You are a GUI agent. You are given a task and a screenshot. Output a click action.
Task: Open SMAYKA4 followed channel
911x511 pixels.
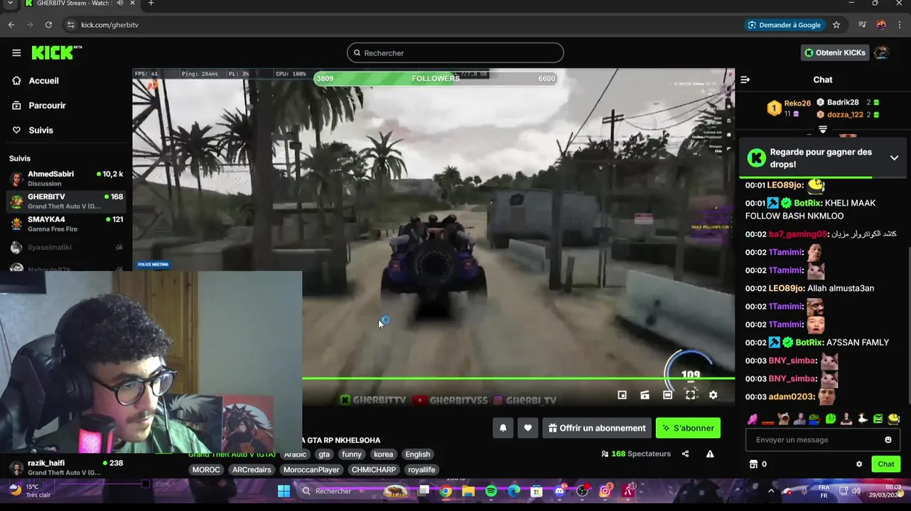coord(66,224)
